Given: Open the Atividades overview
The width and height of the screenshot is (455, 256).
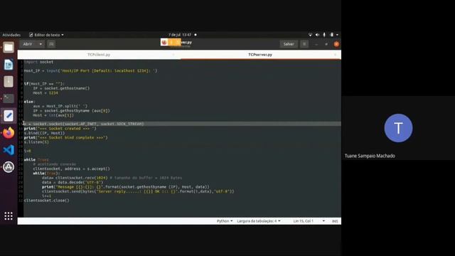Looking at the screenshot, I should [x=11, y=35].
